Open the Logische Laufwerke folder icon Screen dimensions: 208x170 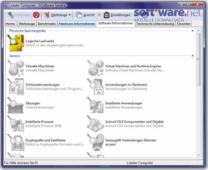click(16, 43)
